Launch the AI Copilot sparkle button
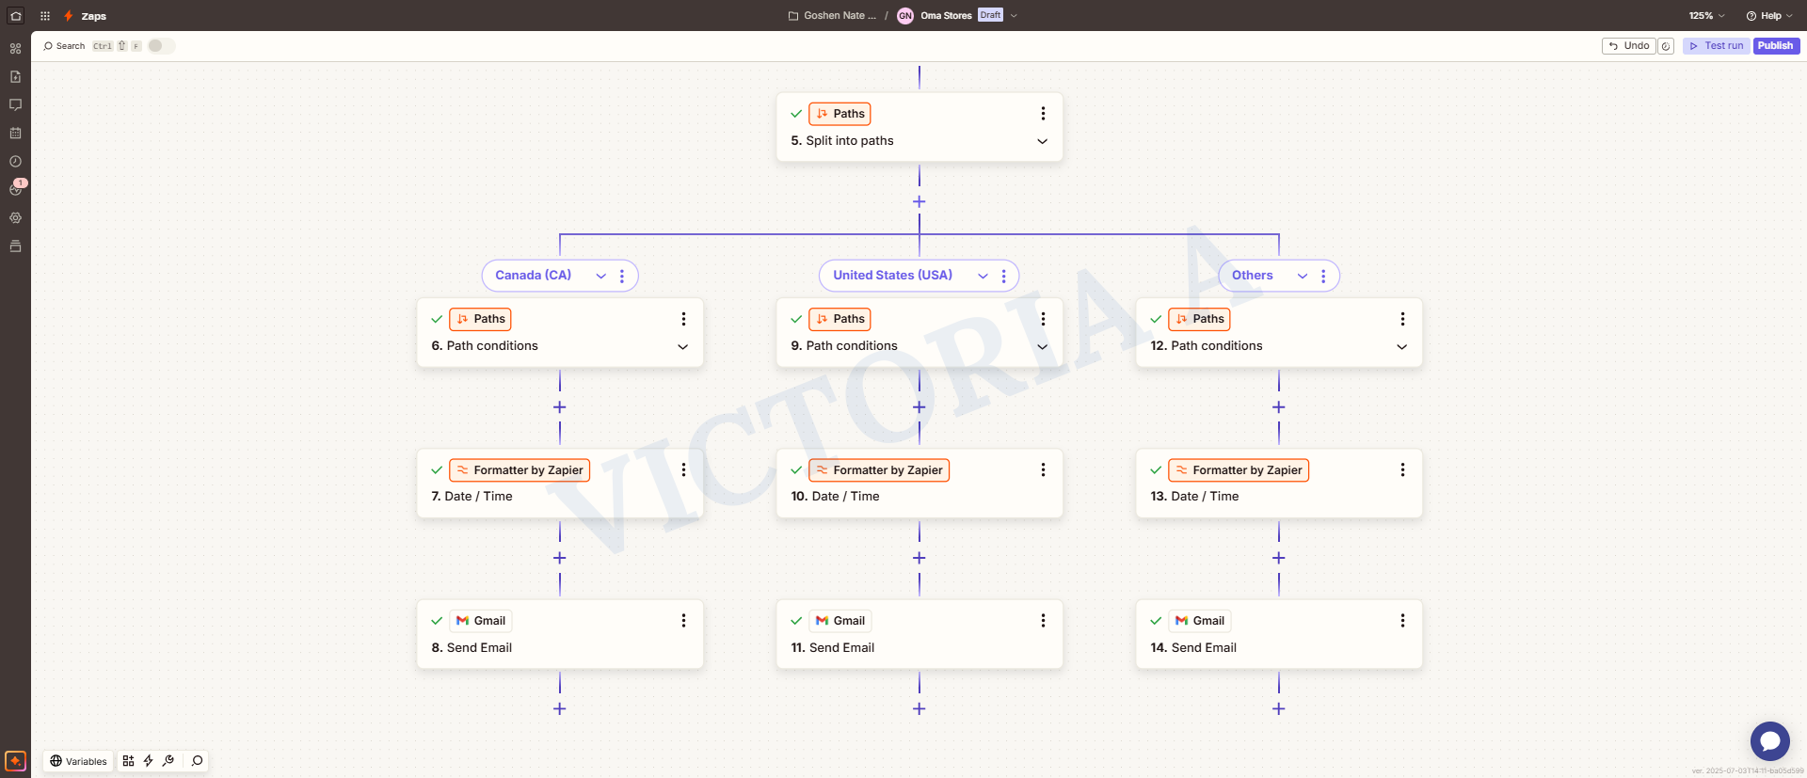The height and width of the screenshot is (778, 1807). [x=15, y=760]
